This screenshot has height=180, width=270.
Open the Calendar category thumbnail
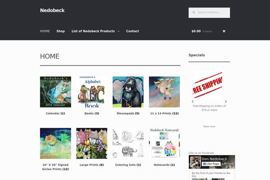(x=55, y=92)
